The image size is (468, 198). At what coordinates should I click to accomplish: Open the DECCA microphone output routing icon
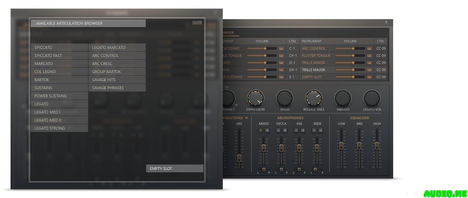(x=285, y=130)
